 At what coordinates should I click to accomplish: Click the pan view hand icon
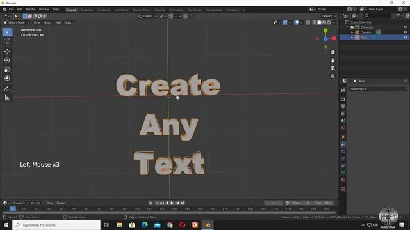click(x=332, y=60)
